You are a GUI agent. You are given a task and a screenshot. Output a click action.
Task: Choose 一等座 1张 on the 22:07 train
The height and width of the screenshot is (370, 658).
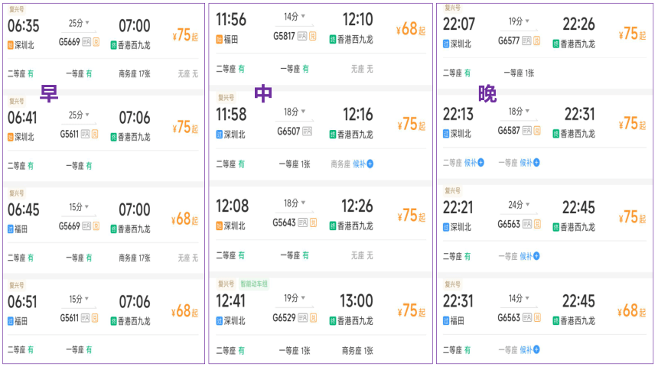516,73
